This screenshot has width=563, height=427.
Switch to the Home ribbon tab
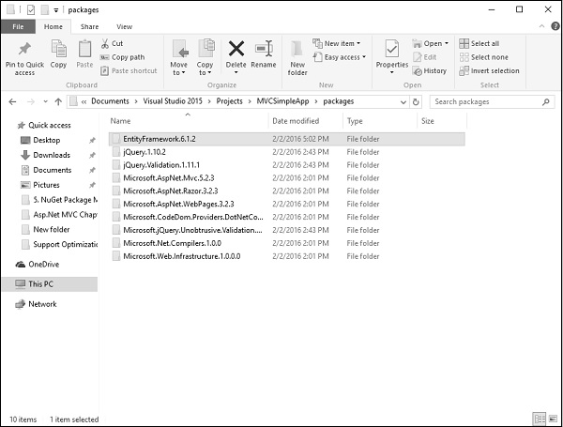coord(53,26)
